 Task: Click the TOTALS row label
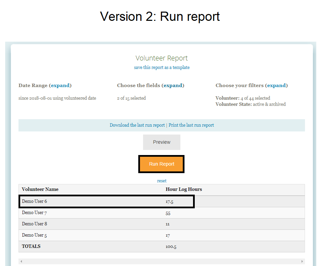31,247
